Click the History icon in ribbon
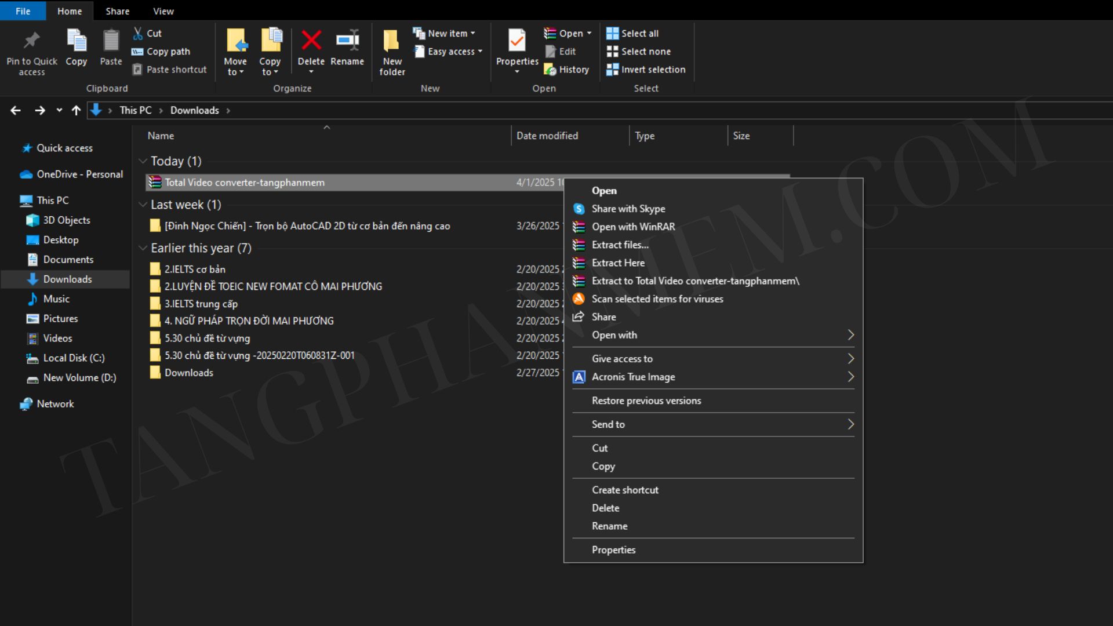1113x626 pixels. [550, 70]
